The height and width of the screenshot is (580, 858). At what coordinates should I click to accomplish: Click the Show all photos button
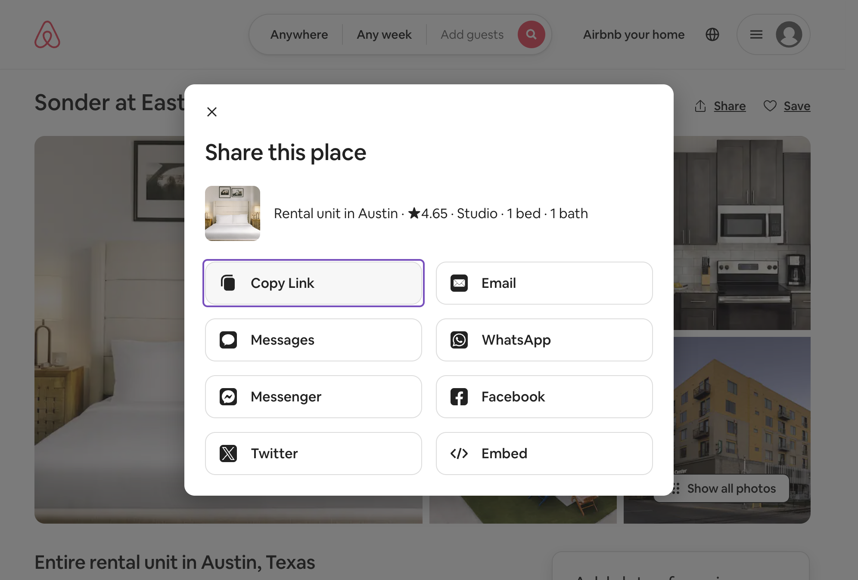(731, 488)
